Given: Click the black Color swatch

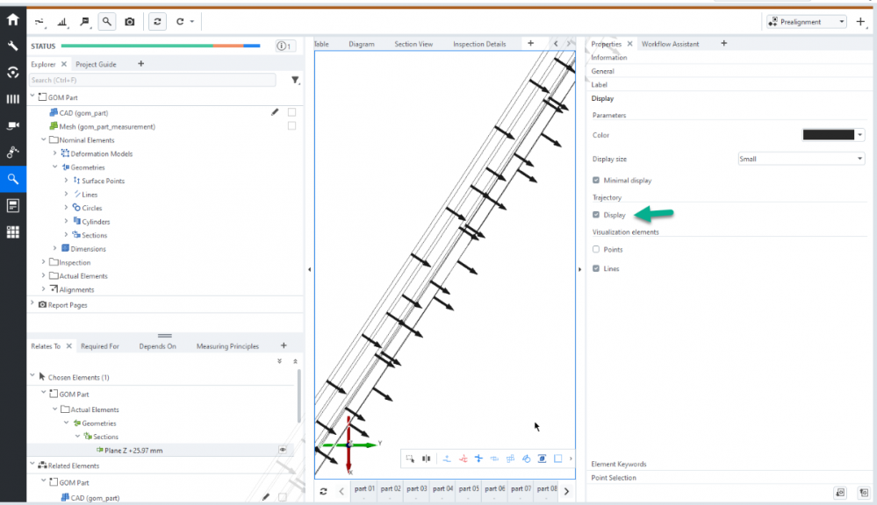Looking at the screenshot, I should coord(828,135).
